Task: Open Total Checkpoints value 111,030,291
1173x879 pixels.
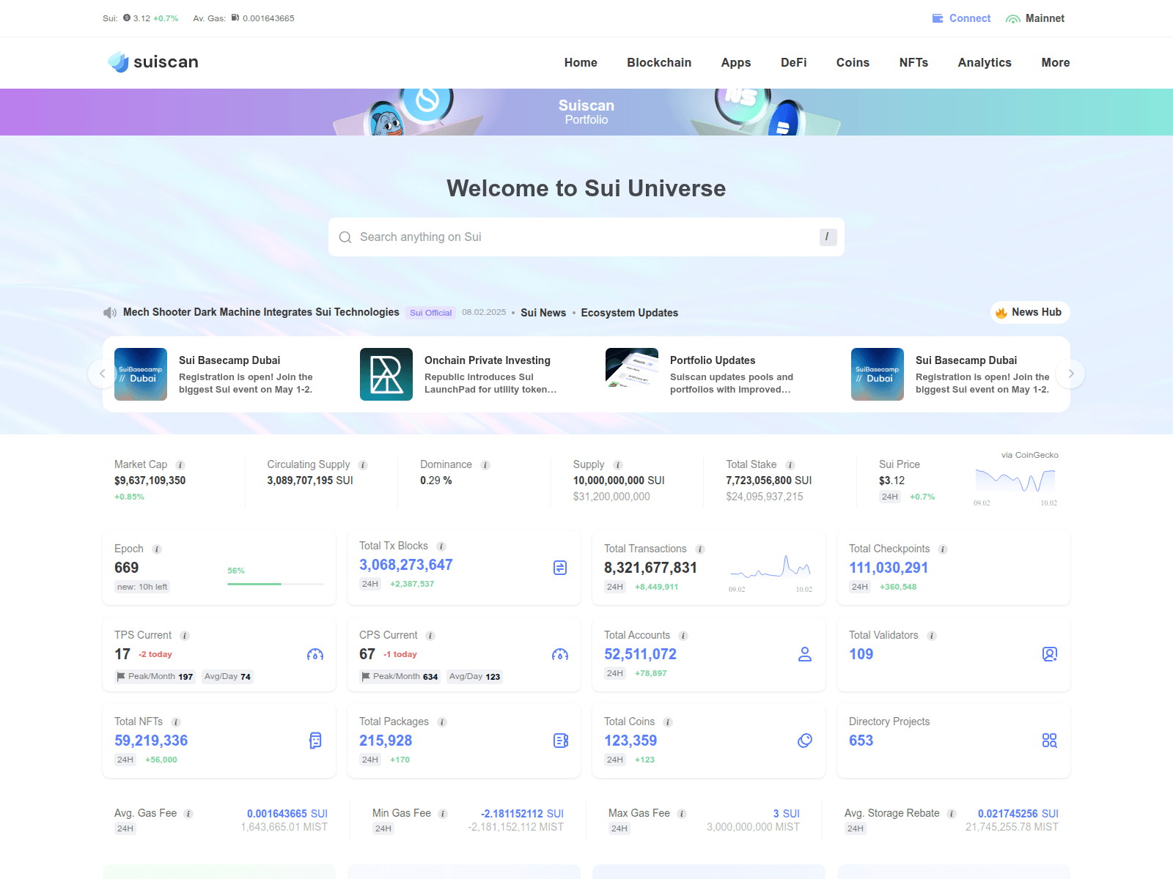Action: [x=889, y=568]
